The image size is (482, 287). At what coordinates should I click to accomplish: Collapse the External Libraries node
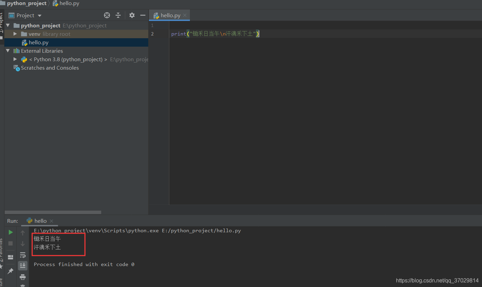click(8, 51)
